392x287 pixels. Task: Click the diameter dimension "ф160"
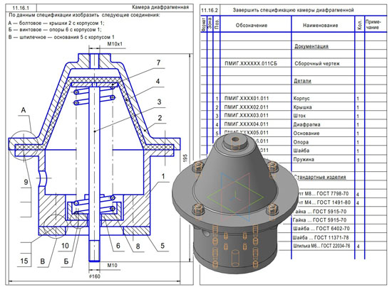95,276
